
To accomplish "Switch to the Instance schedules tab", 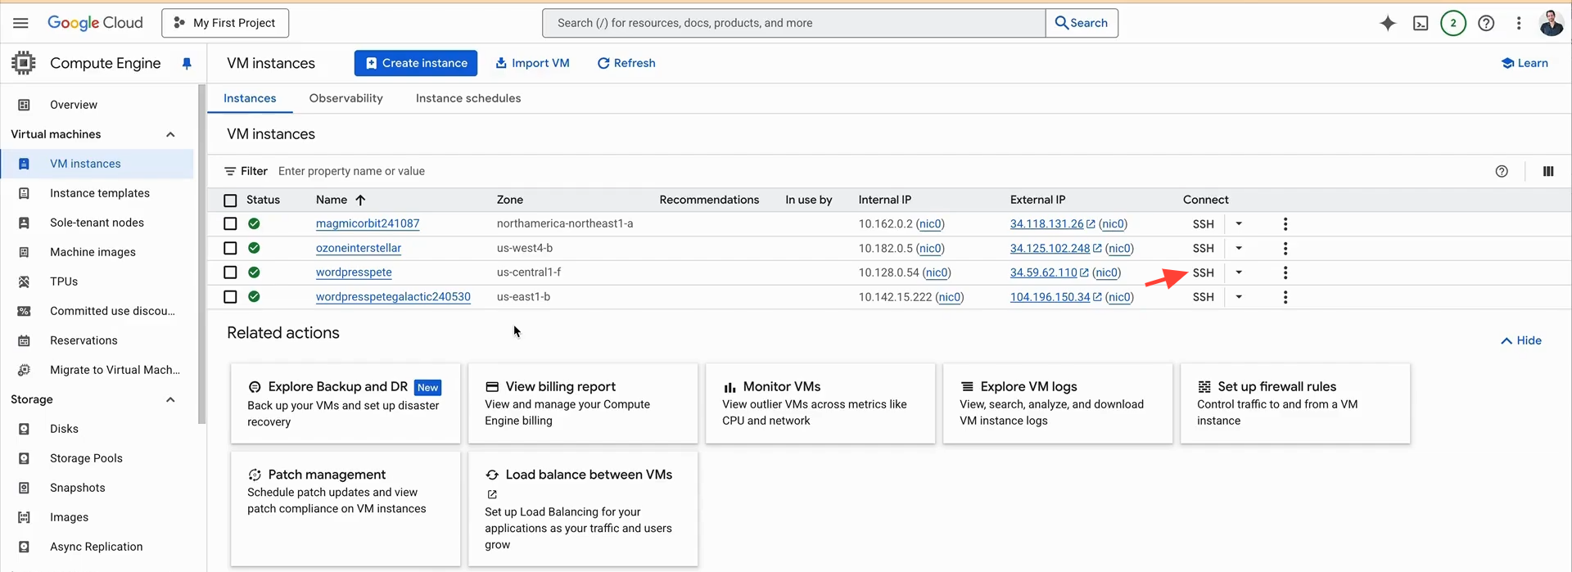I will coord(468,98).
